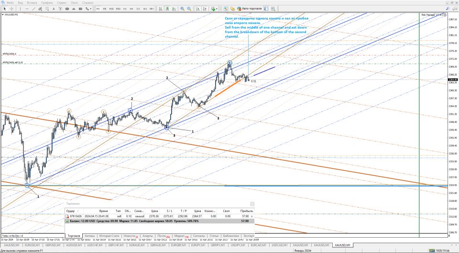The width and height of the screenshot is (459, 253).
Task: Click the connection bars icon in status bar
Action: pyautogui.click(x=431, y=251)
